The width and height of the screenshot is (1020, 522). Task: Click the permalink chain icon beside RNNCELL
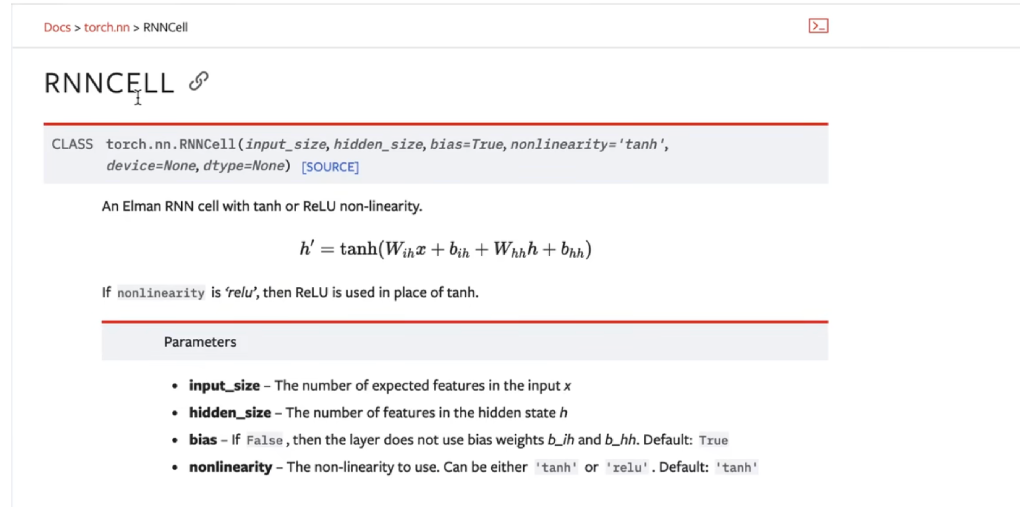(x=199, y=82)
